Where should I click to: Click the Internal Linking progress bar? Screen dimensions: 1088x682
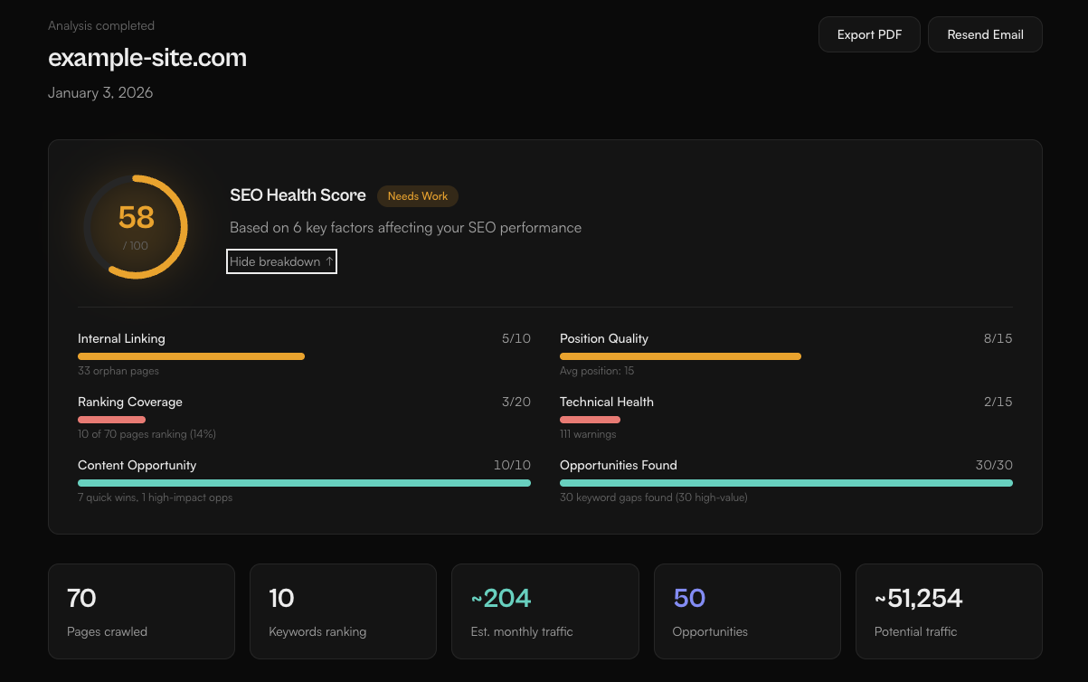tap(191, 356)
